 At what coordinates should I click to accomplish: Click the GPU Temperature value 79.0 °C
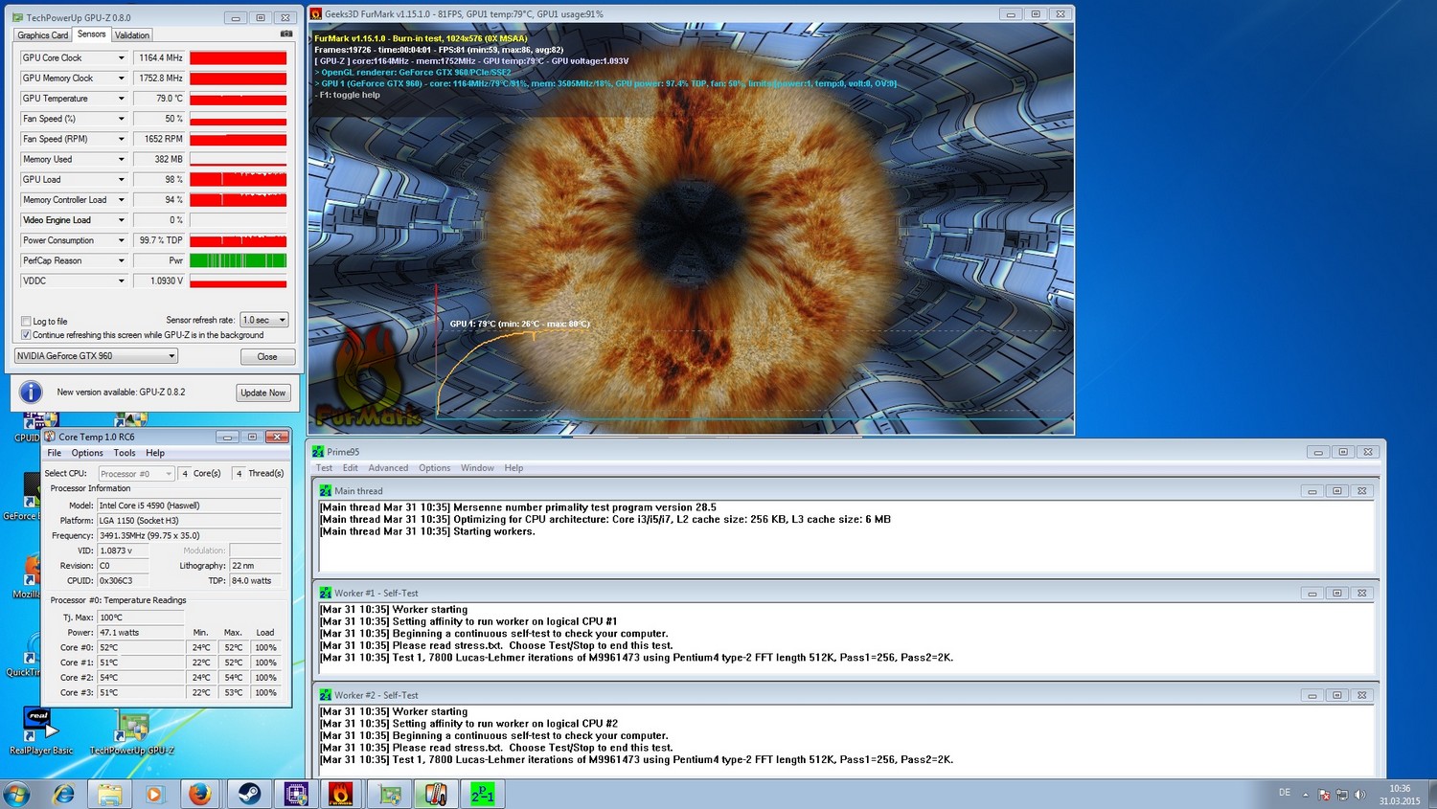tap(159, 99)
